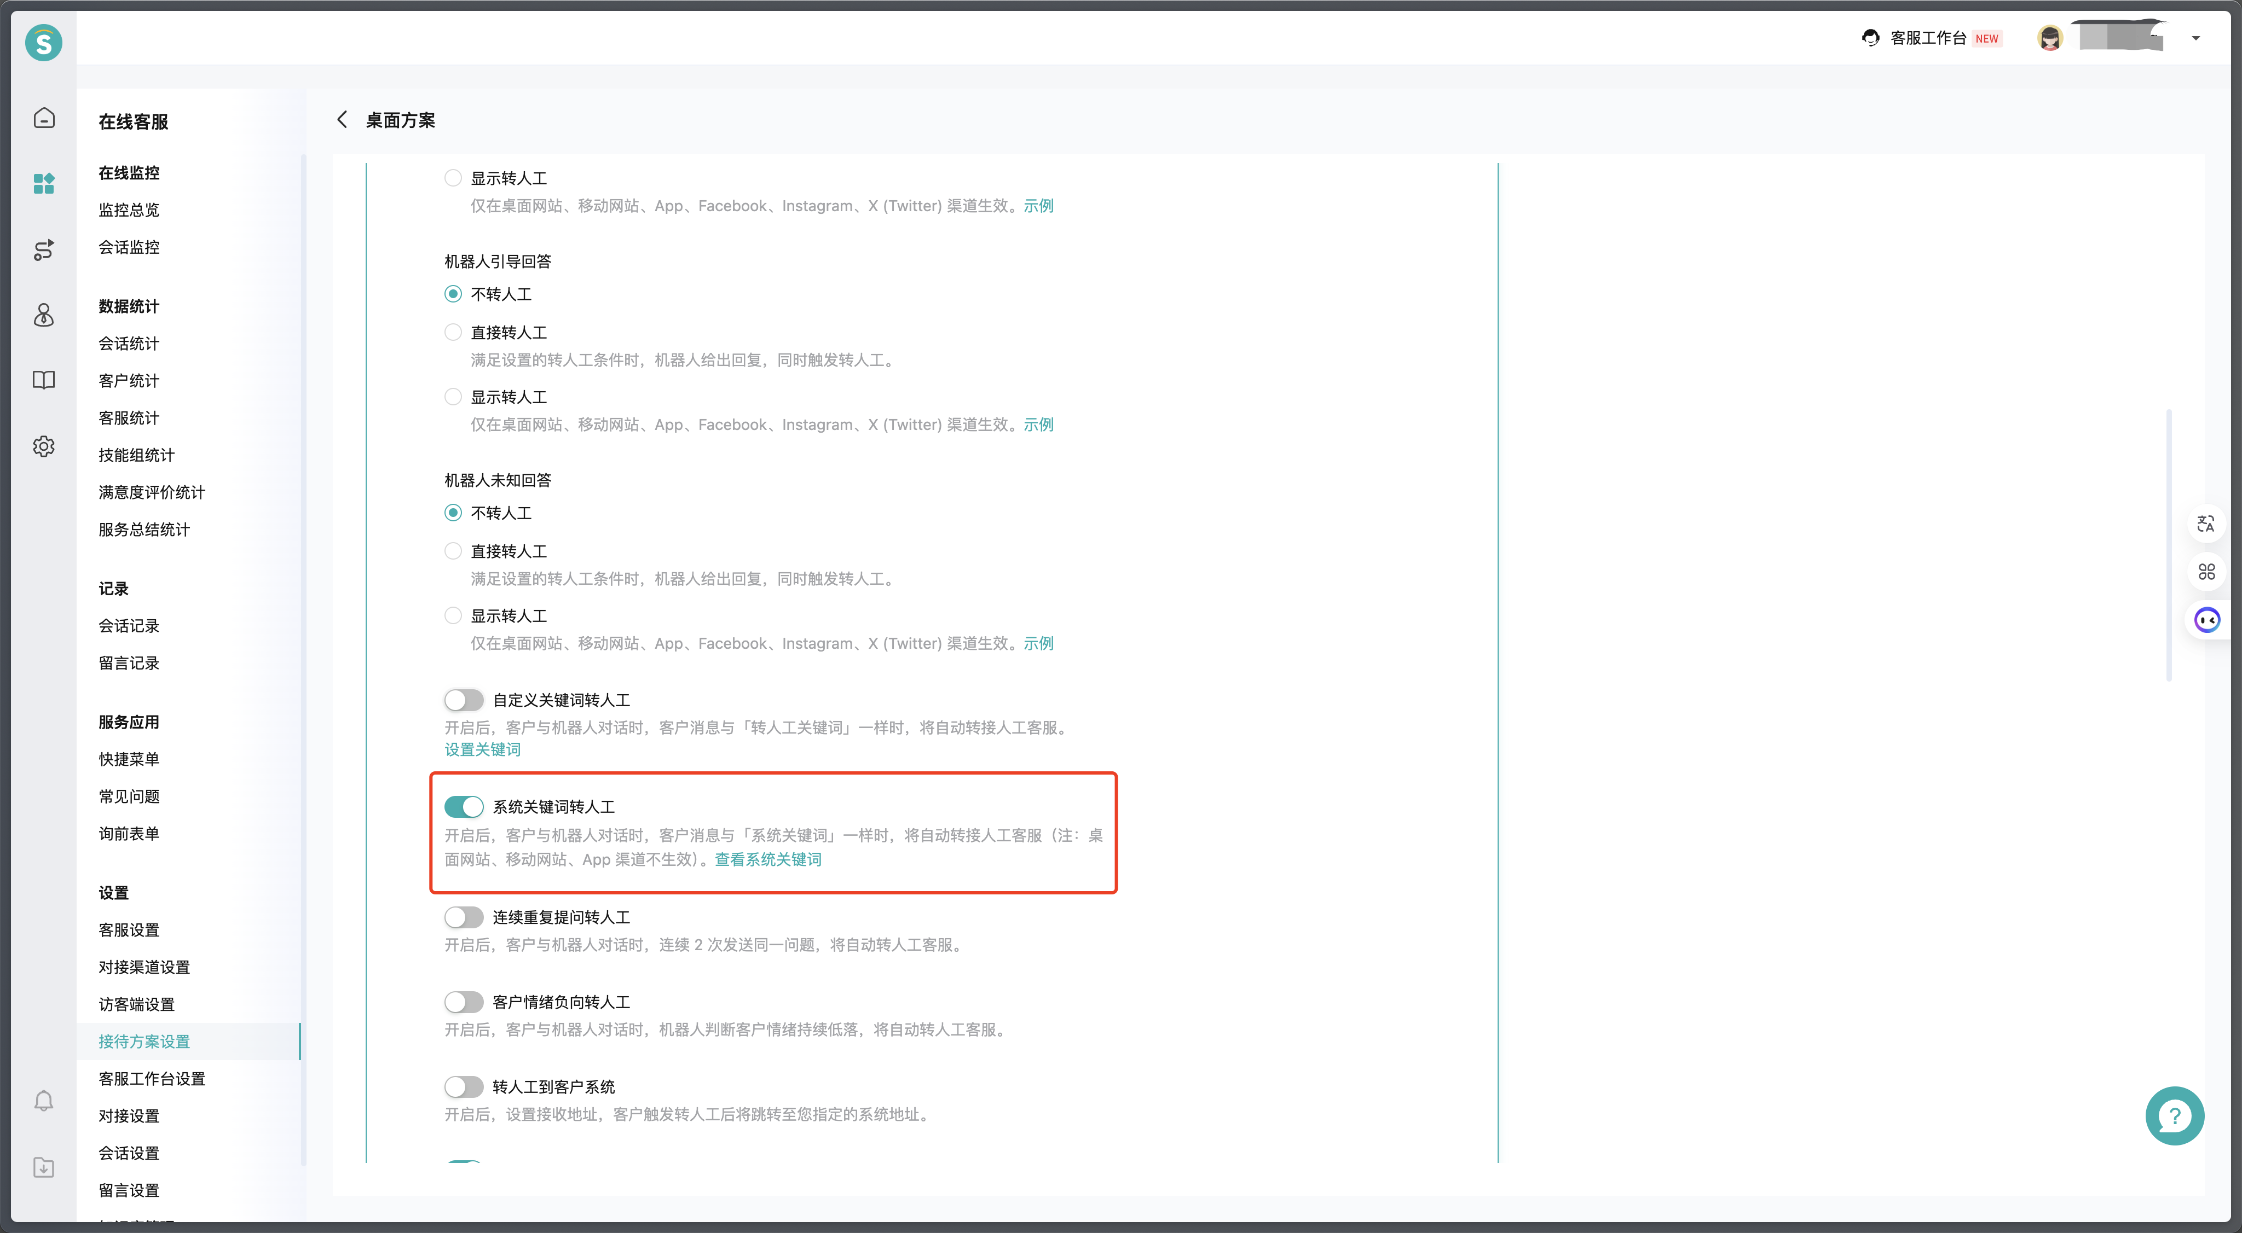
Task: Open 示例 link under 机器人未知回答
Action: (x=1038, y=643)
